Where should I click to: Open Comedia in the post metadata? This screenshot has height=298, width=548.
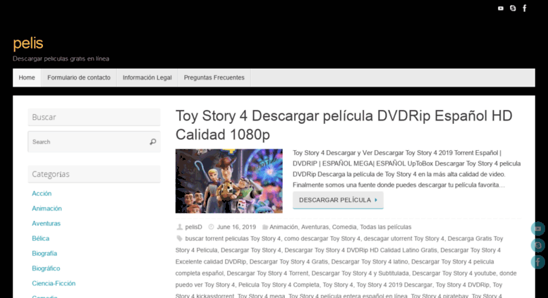(x=344, y=227)
